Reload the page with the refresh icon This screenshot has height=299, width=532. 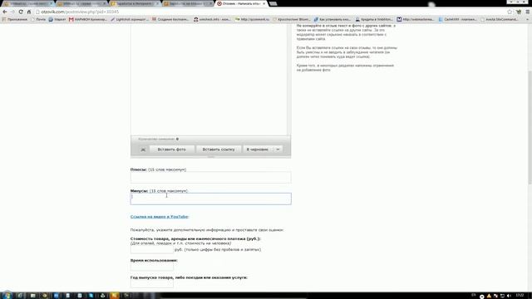(x=21, y=12)
